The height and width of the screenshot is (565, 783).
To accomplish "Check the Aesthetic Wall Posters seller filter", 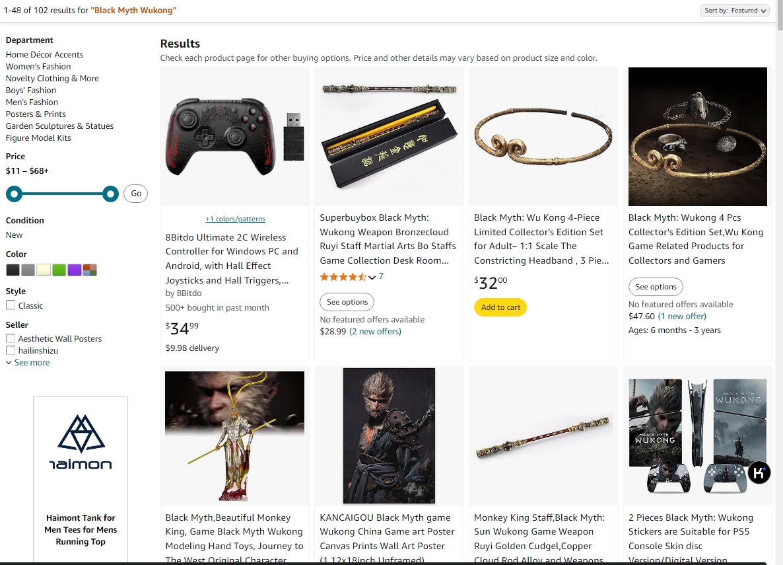I will tap(11, 338).
